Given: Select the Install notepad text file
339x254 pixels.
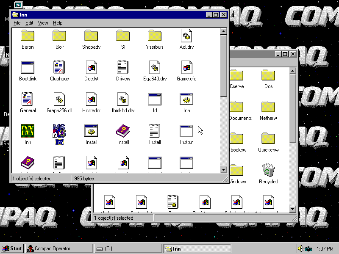Looking at the screenshot, I should pyautogui.click(x=155, y=131).
